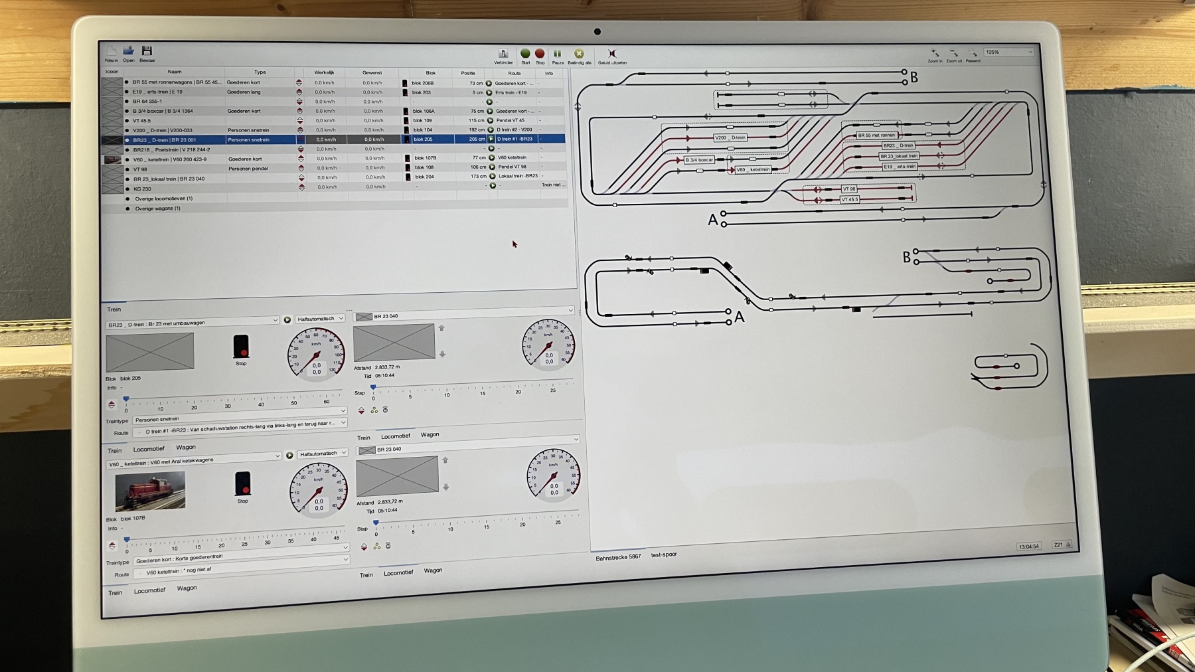Select the B 3/4 boxcar table row

334,111
